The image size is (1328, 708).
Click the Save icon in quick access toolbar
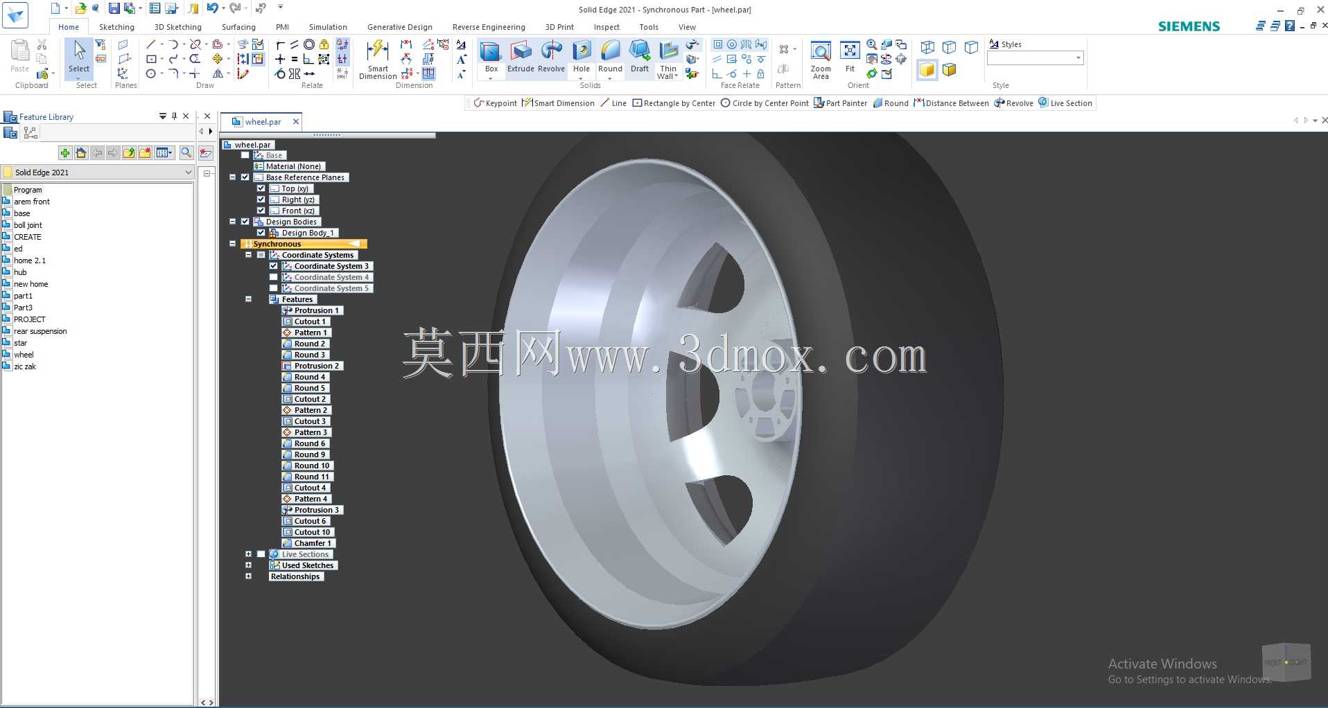114,8
